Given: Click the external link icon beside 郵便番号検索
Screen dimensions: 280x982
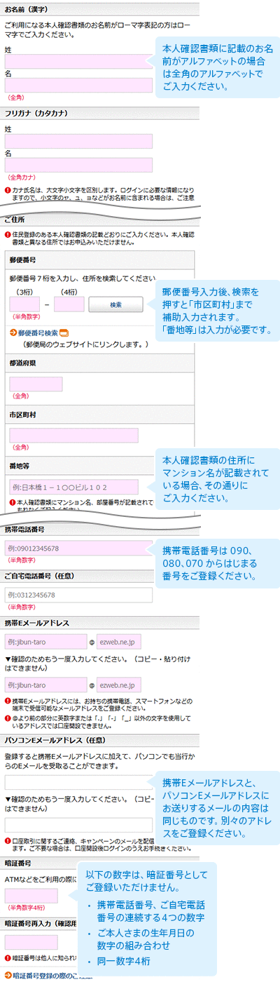Looking at the screenshot, I should pyautogui.click(x=64, y=332).
